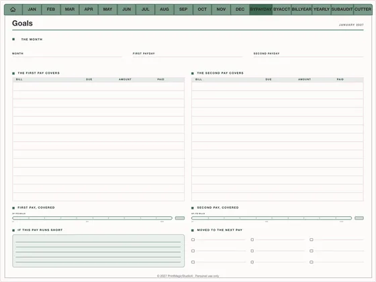Navigate to the NOV tab
376x282 pixels.
tap(221, 9)
